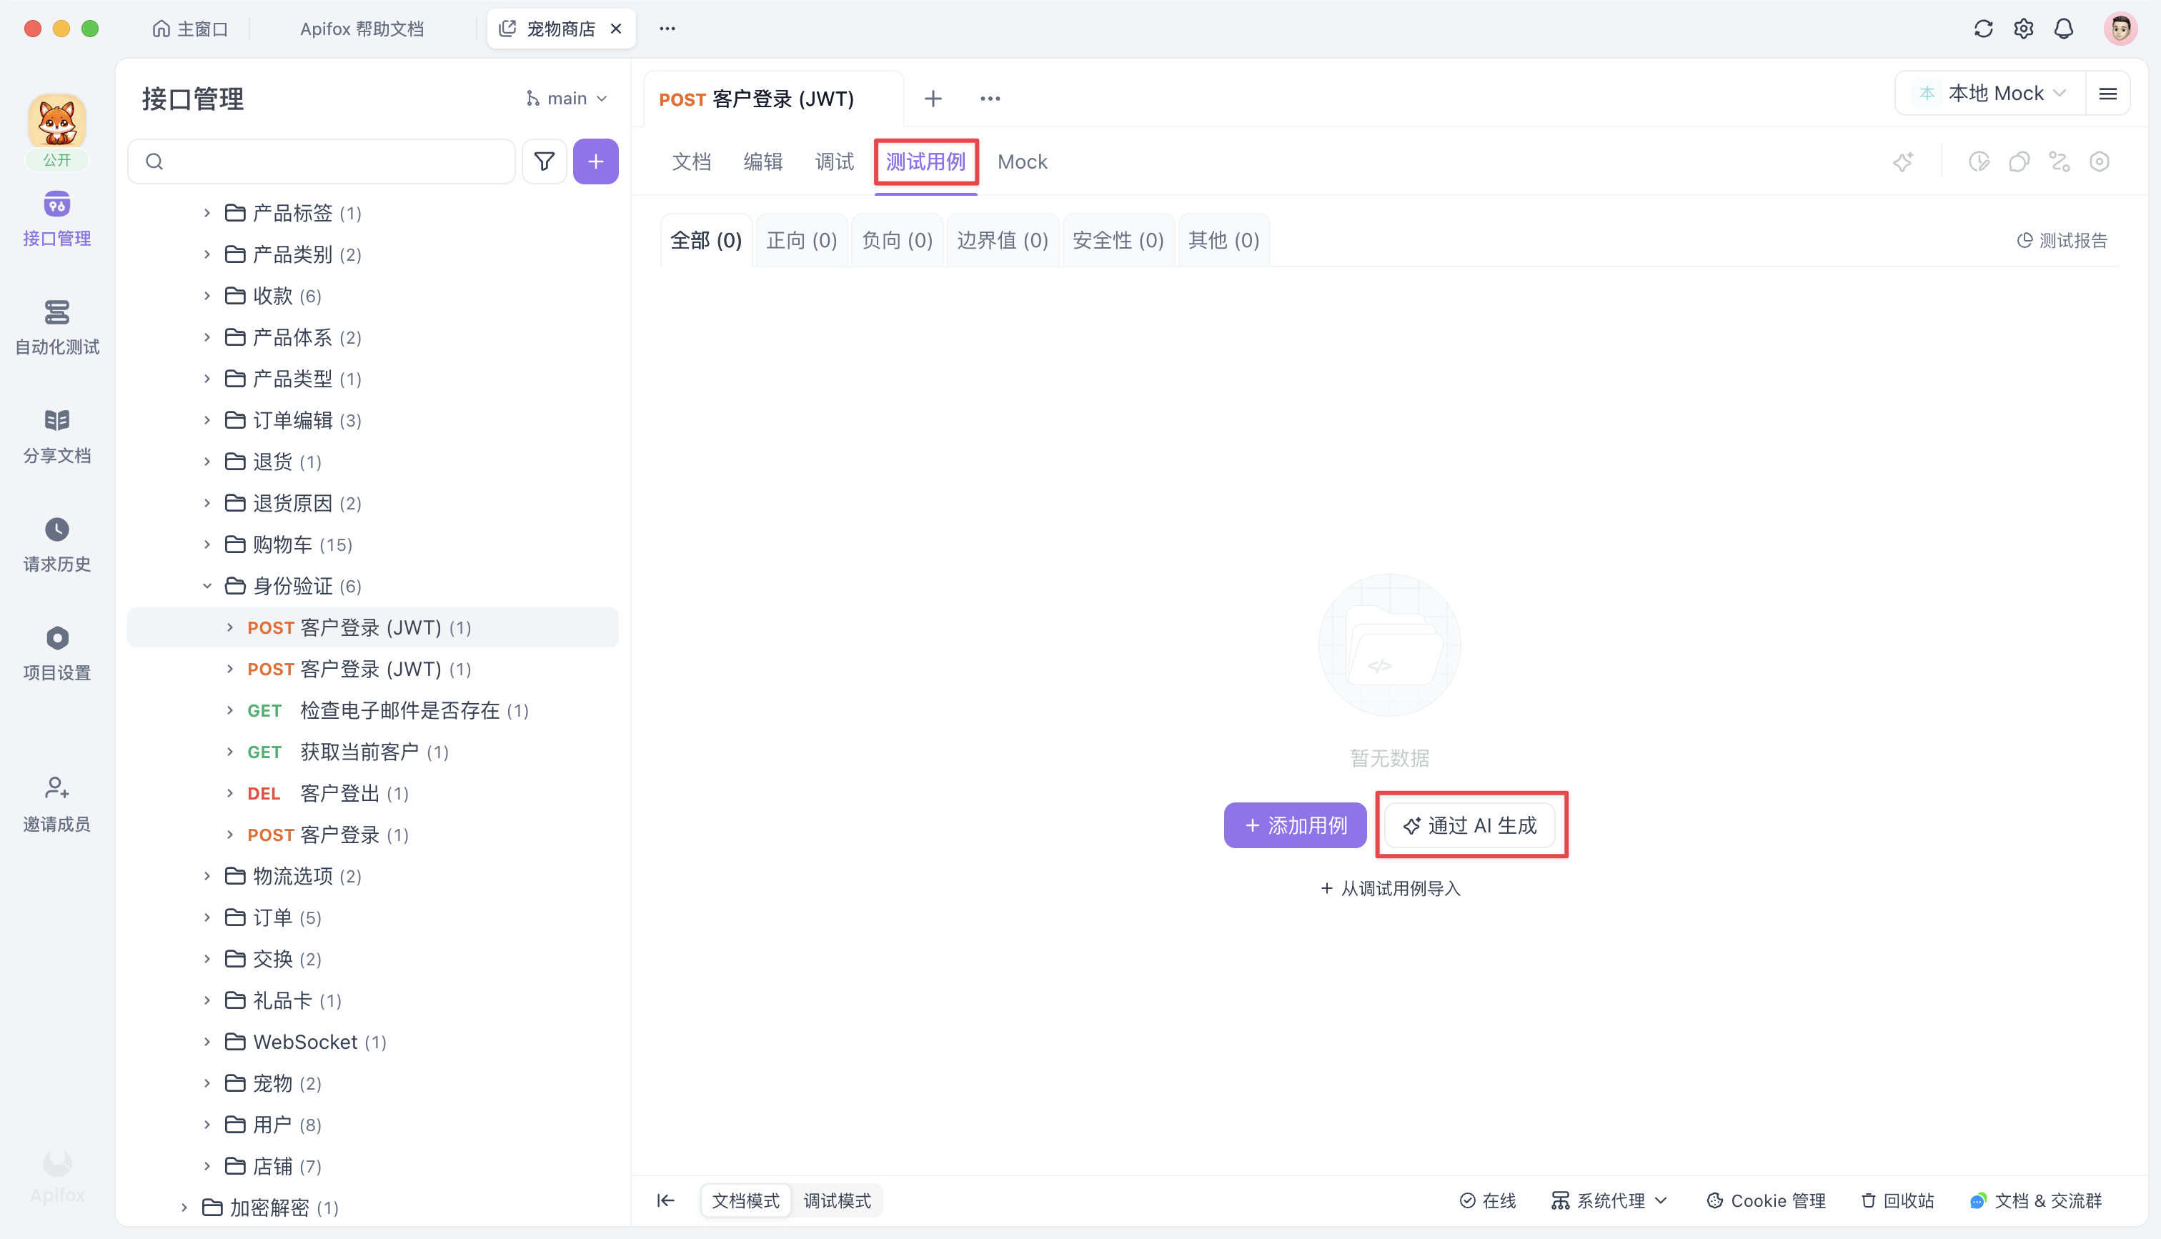Open the 请求历史 panel
This screenshot has width=2161, height=1239.
[x=56, y=544]
